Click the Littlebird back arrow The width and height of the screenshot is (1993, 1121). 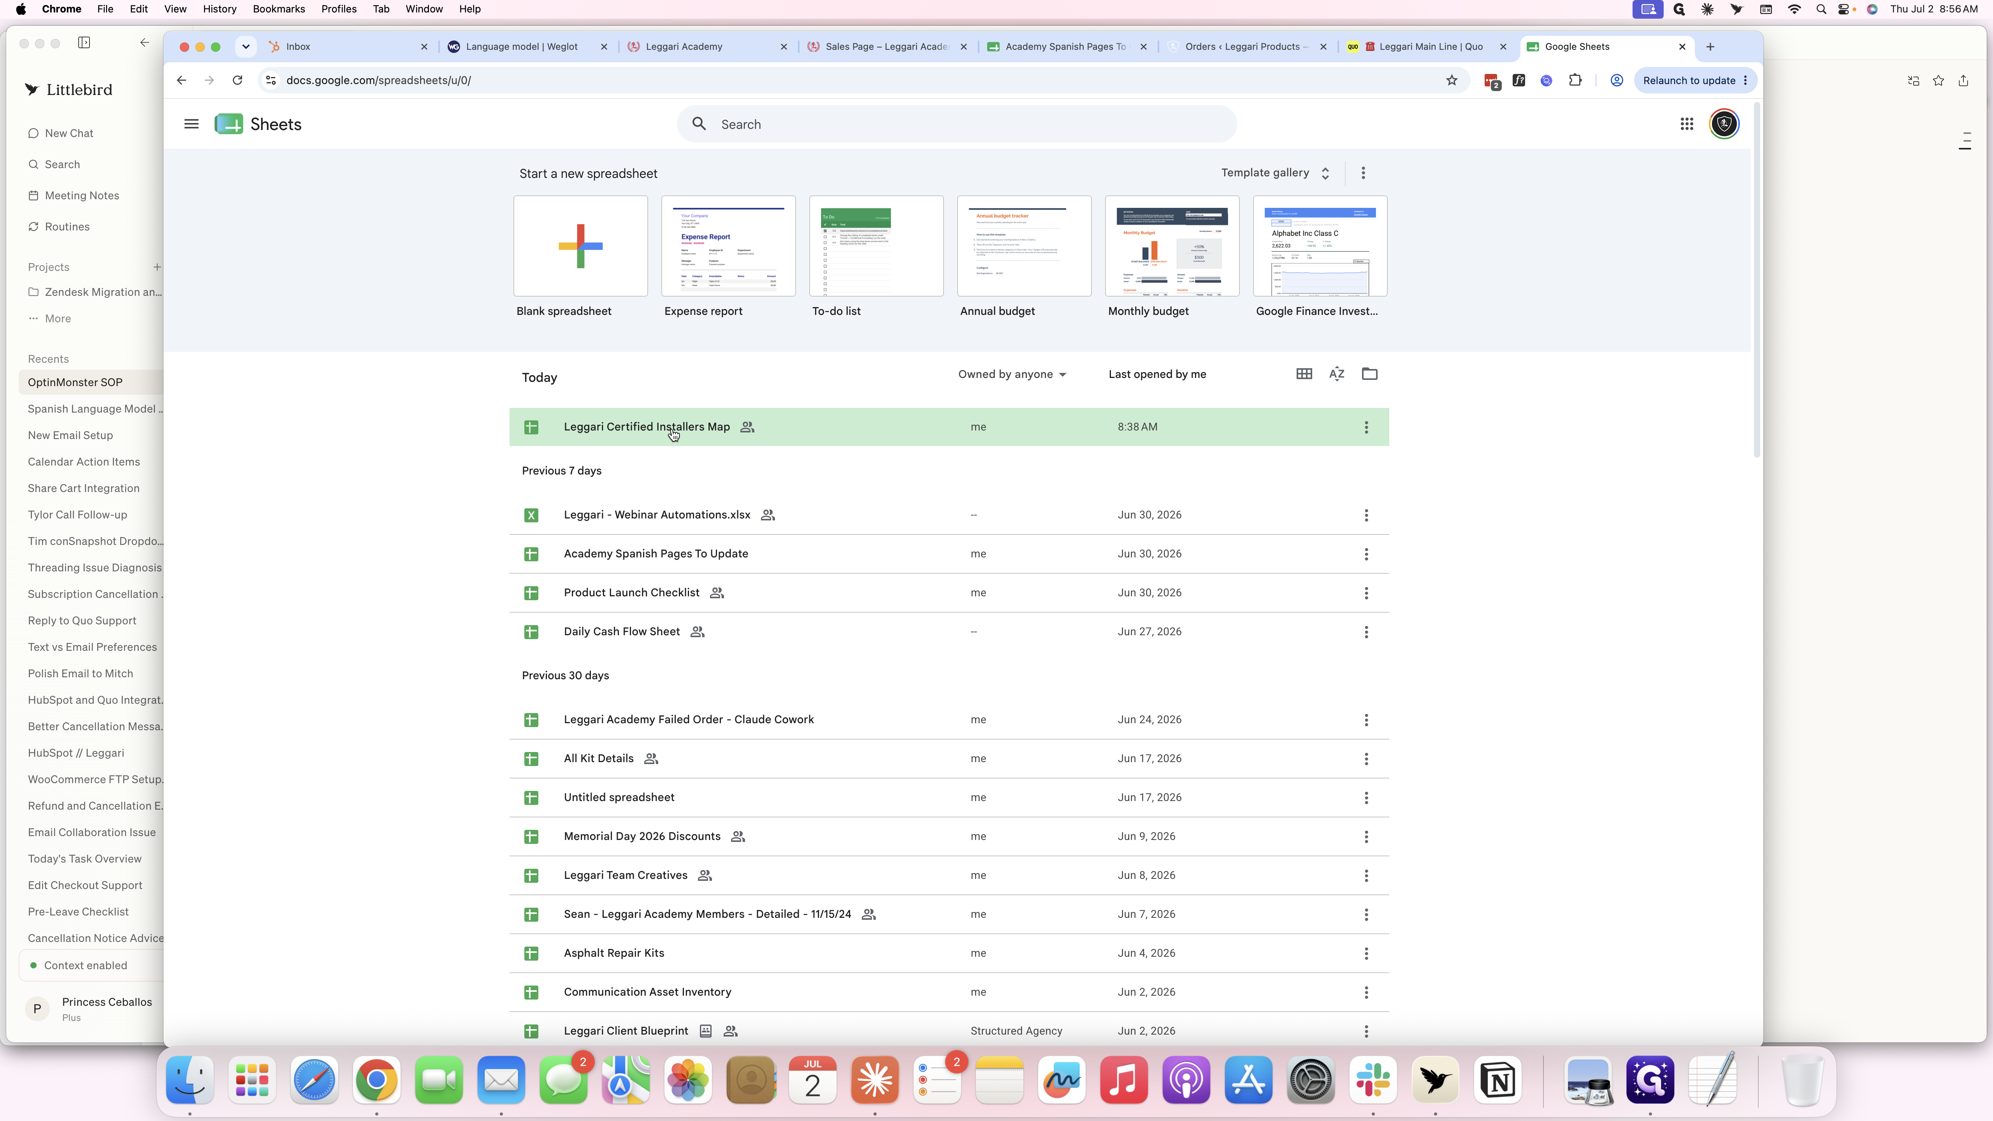tap(145, 42)
